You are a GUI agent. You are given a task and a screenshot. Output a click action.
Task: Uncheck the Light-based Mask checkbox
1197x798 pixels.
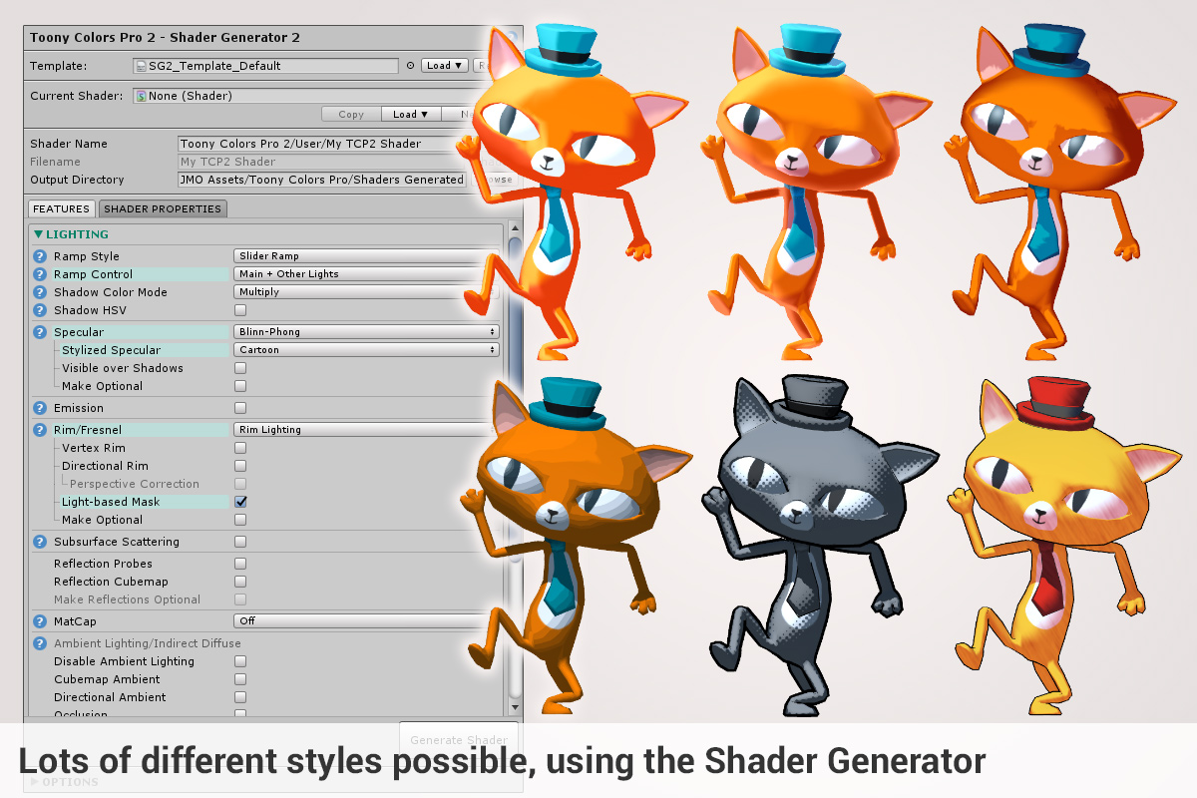point(240,502)
